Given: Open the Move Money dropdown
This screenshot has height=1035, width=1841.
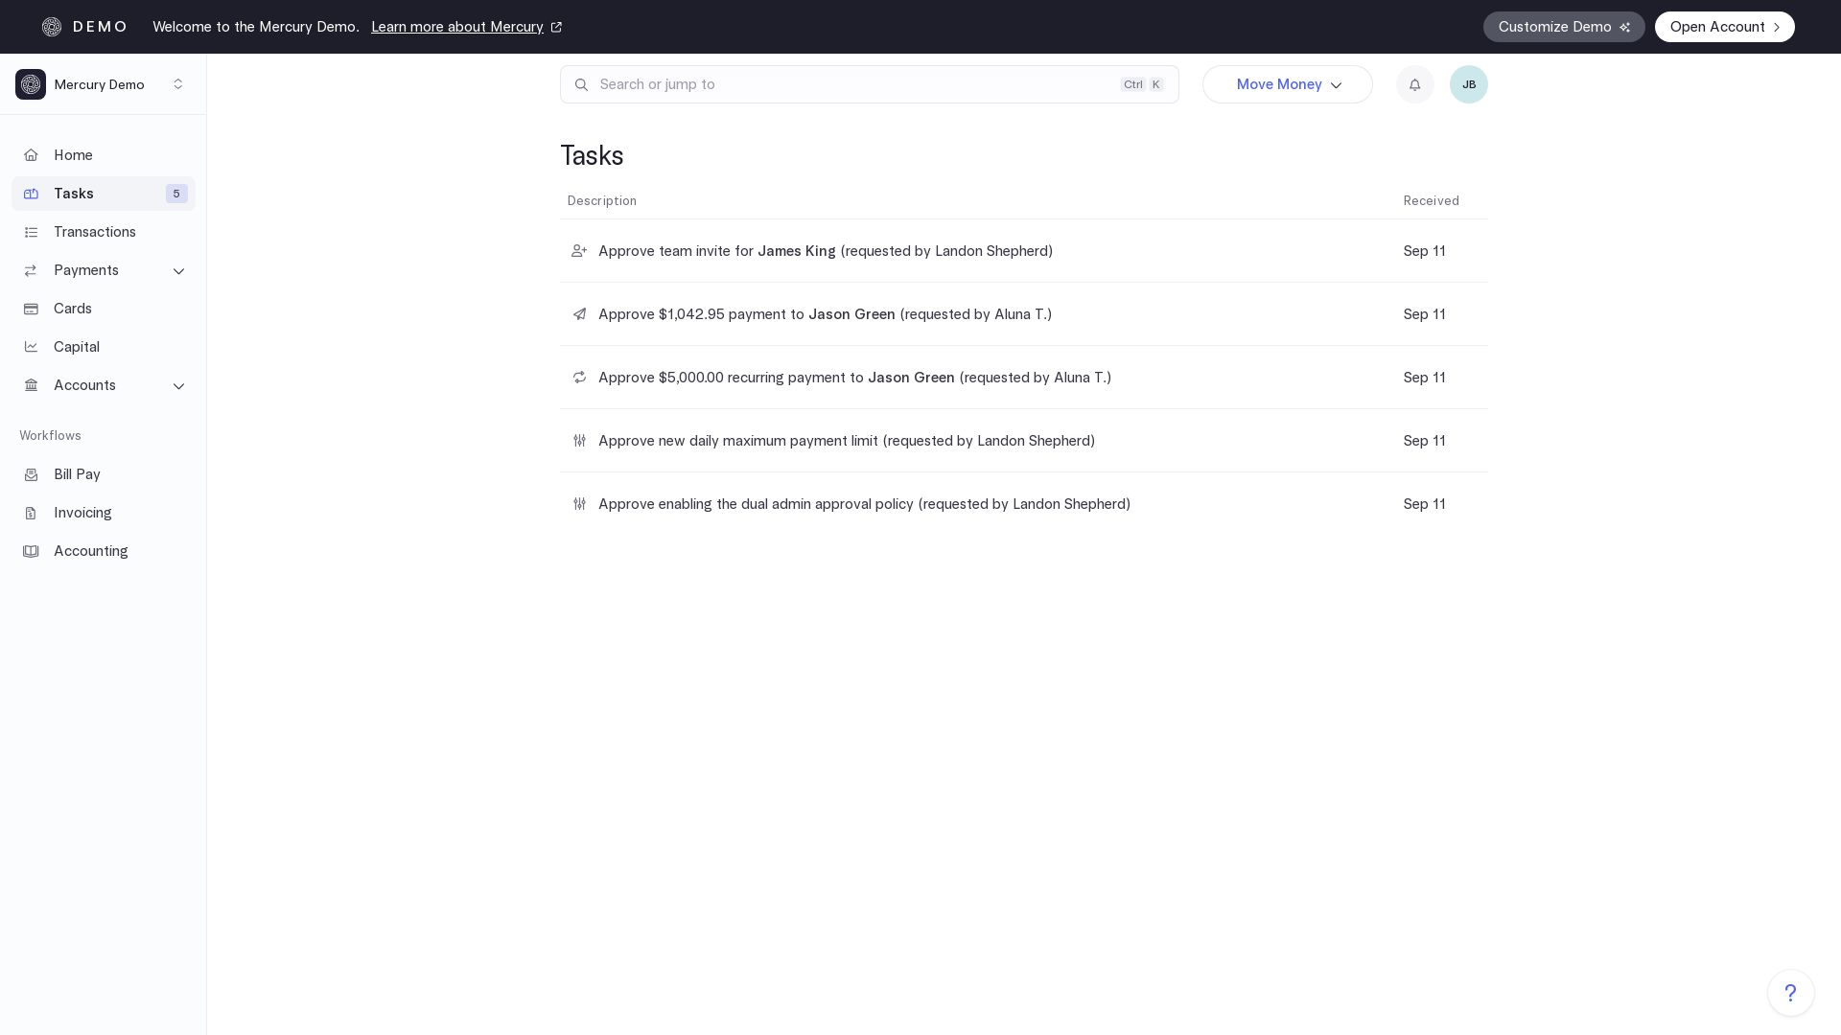Looking at the screenshot, I should [1287, 84].
